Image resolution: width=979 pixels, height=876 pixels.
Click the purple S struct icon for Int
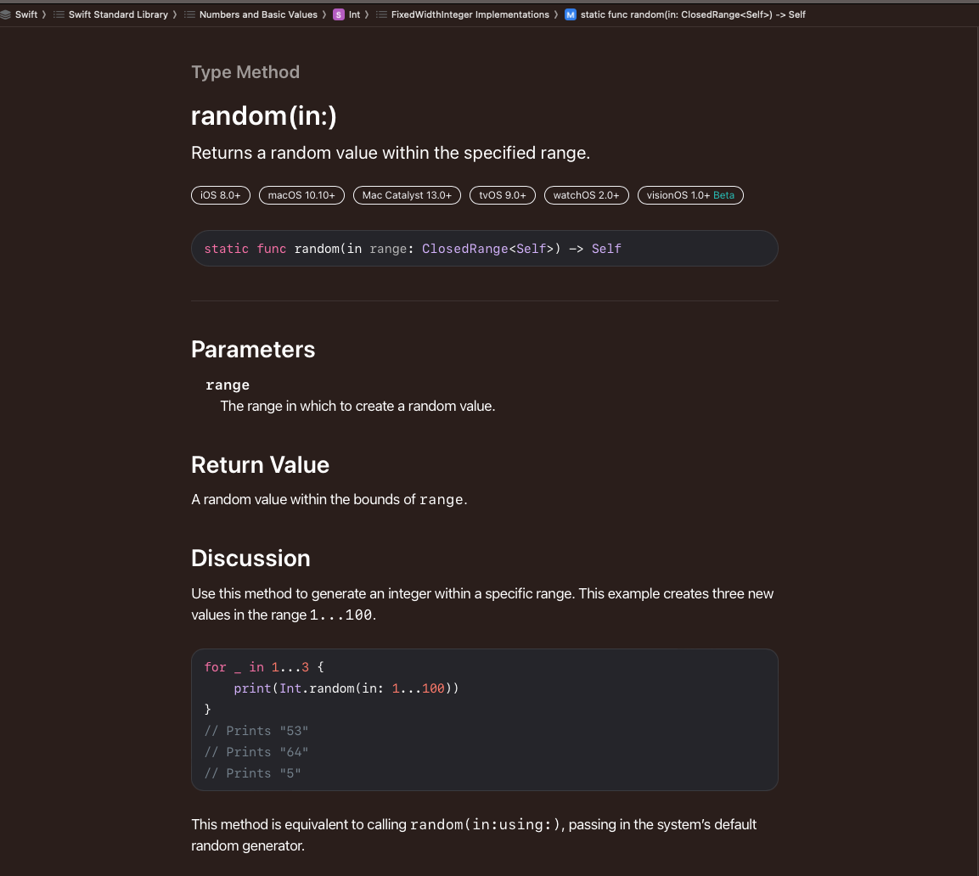point(339,14)
